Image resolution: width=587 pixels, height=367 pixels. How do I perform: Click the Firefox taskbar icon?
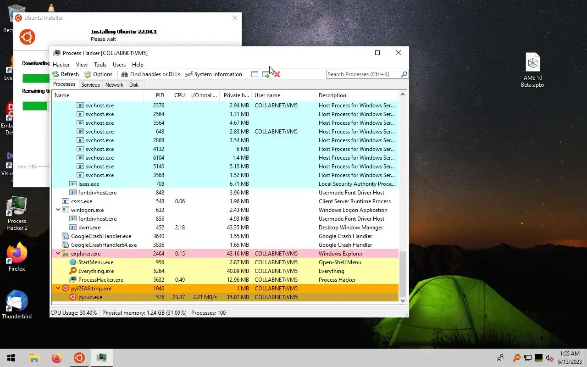(56, 358)
